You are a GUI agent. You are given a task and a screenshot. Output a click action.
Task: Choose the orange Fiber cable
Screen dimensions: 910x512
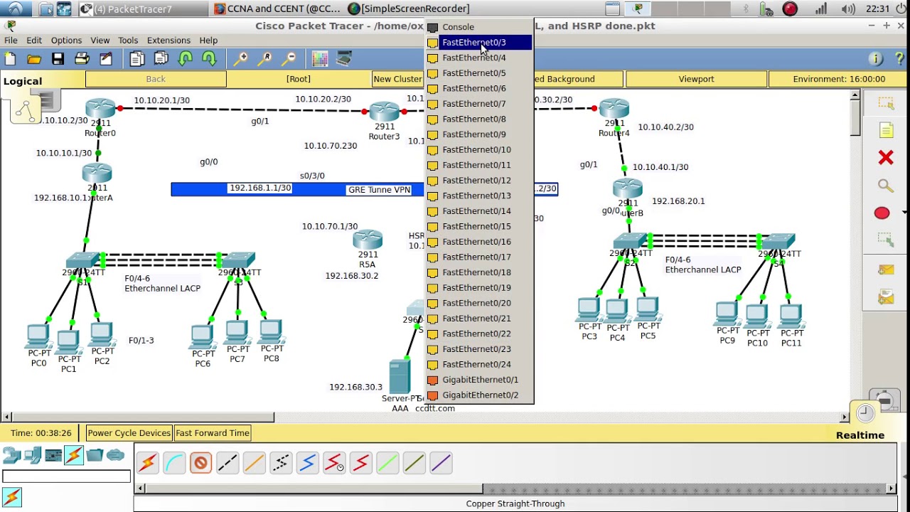(254, 464)
